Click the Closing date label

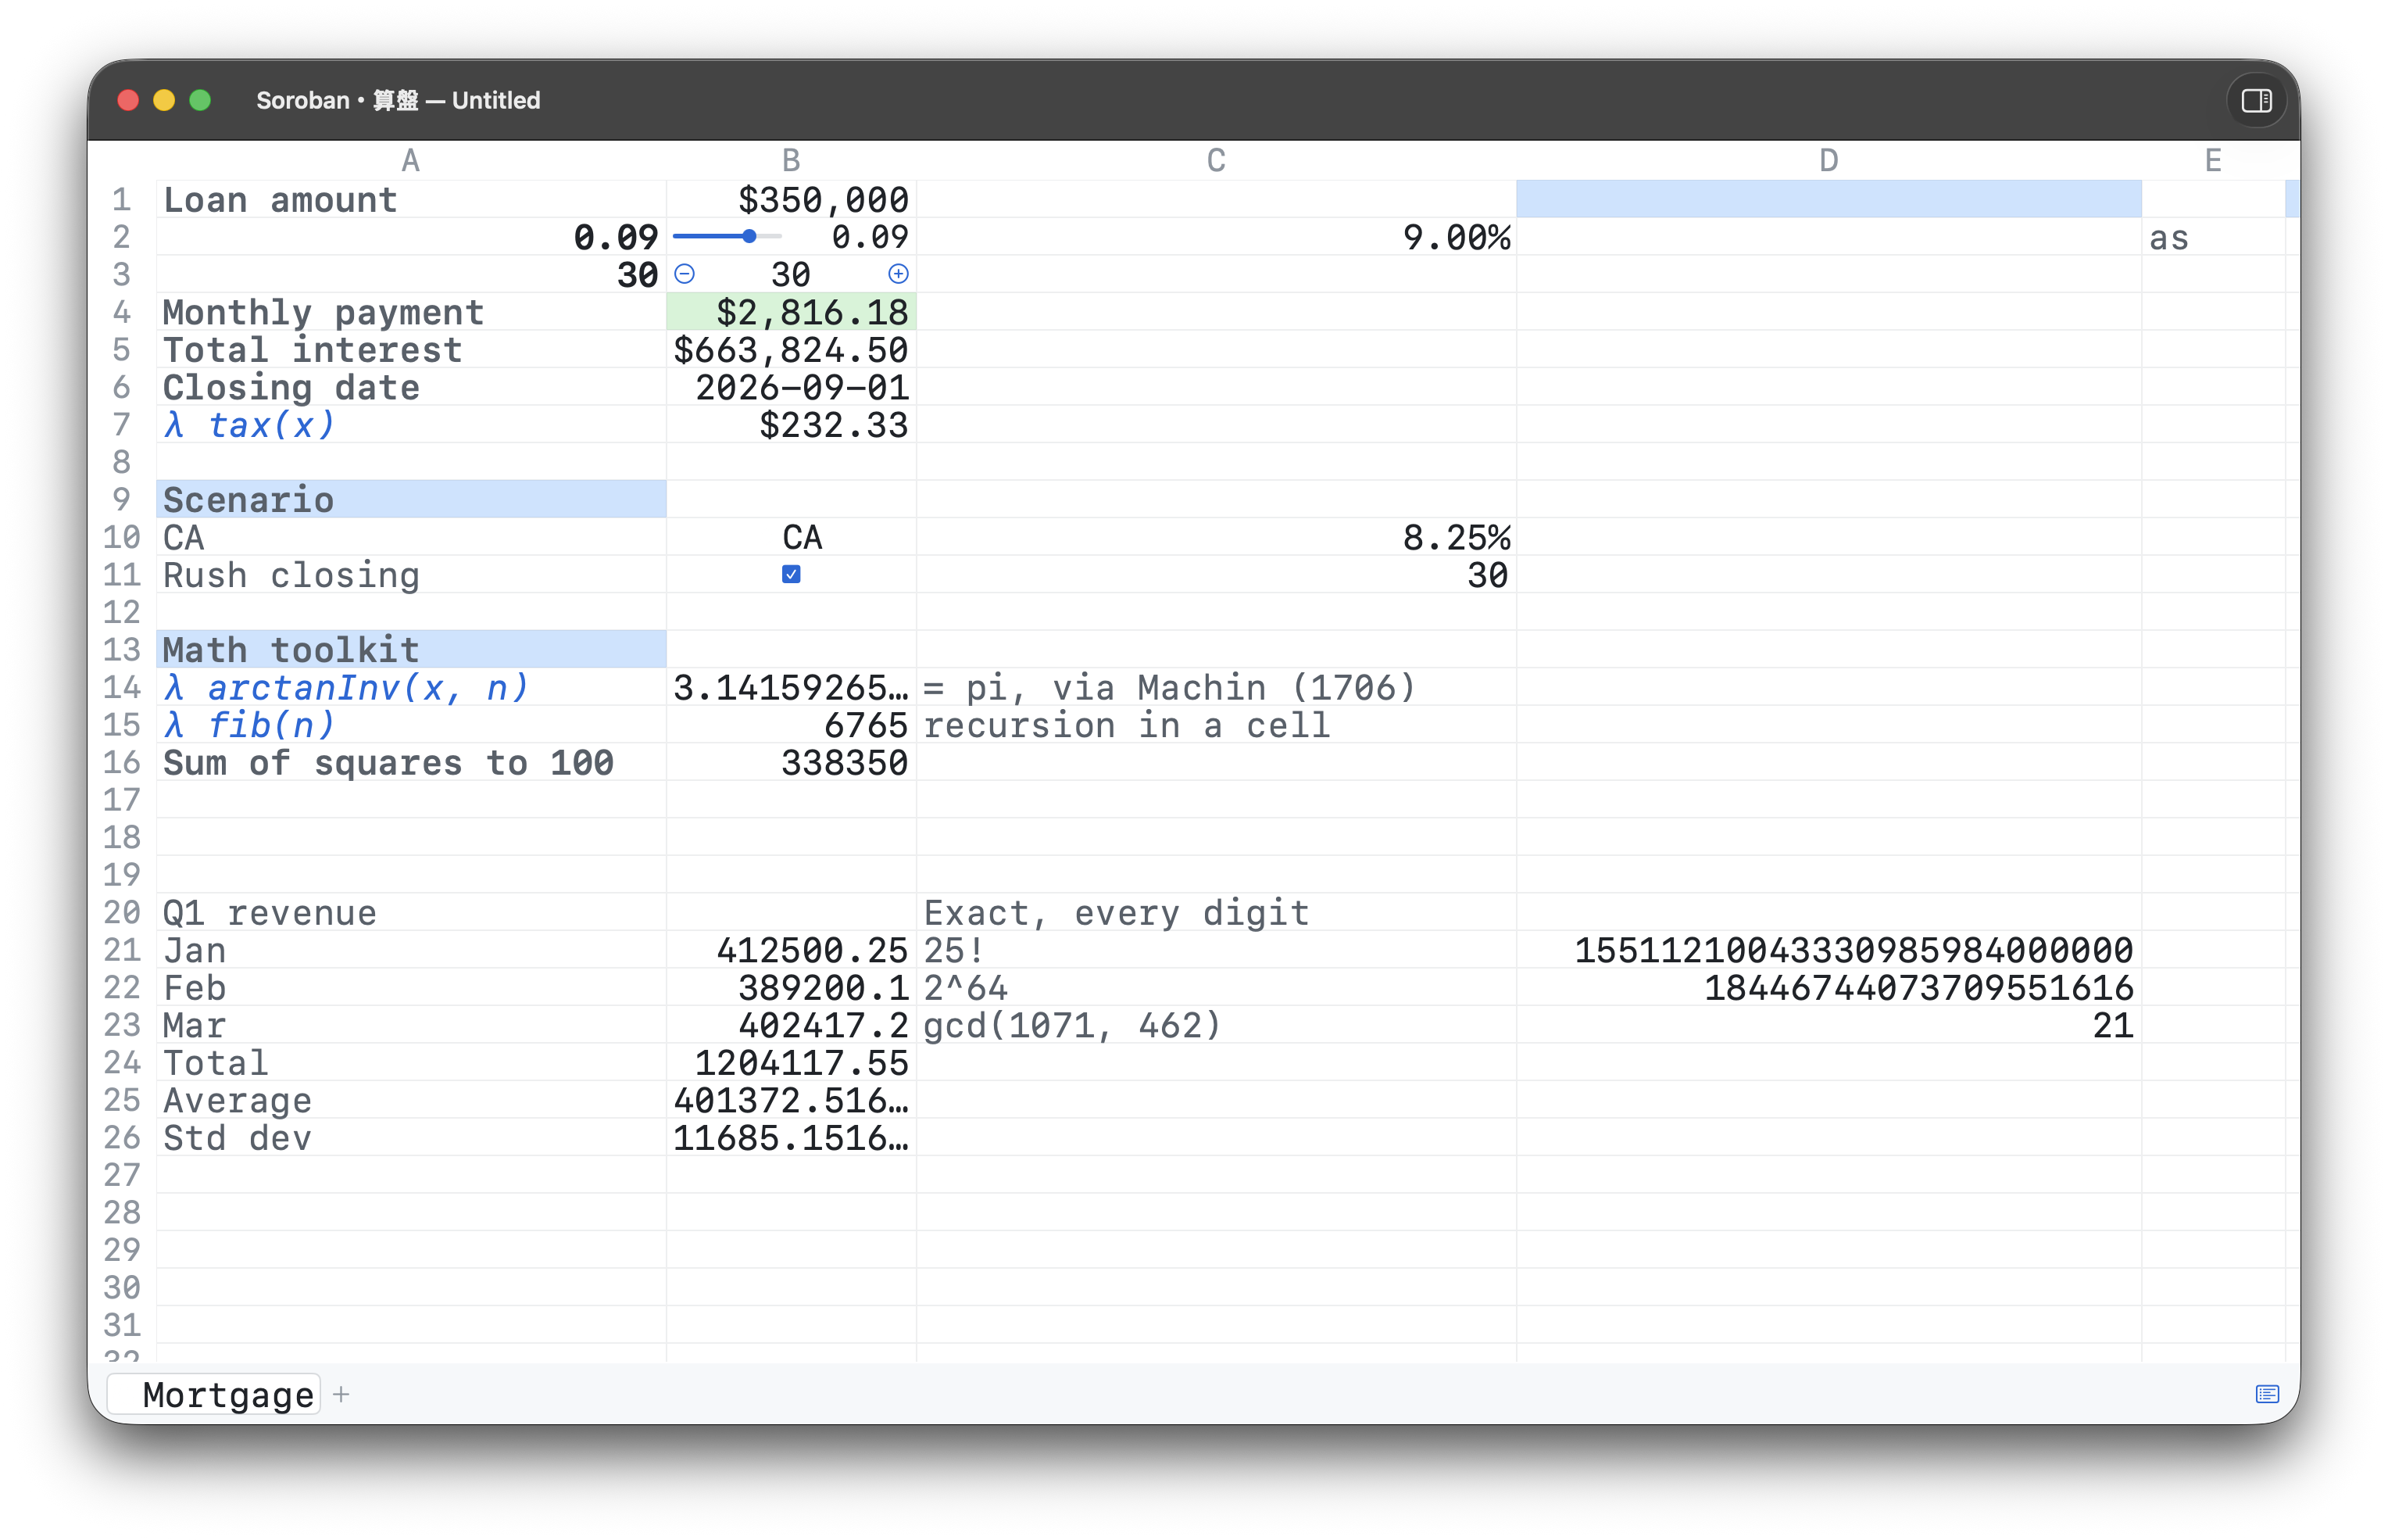click(291, 387)
